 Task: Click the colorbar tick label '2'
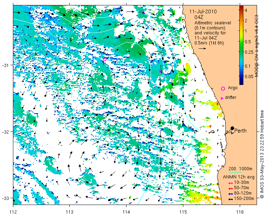pos(246,20)
